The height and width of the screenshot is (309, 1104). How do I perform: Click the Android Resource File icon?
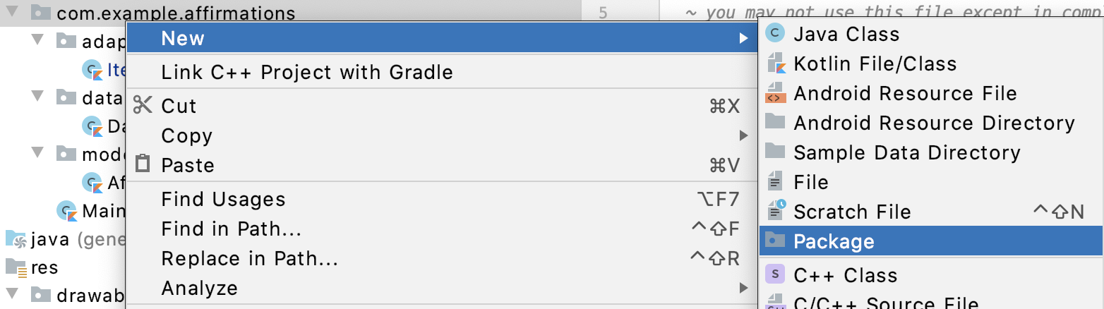tap(775, 93)
